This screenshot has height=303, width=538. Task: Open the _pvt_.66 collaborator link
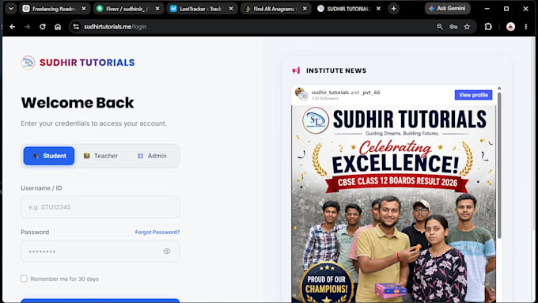point(370,93)
